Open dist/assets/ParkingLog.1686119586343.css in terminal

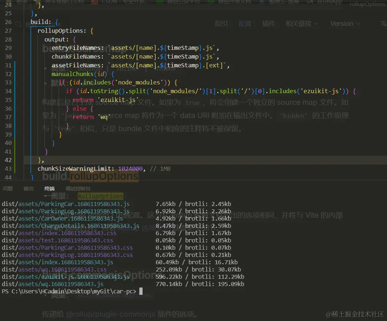(67, 255)
